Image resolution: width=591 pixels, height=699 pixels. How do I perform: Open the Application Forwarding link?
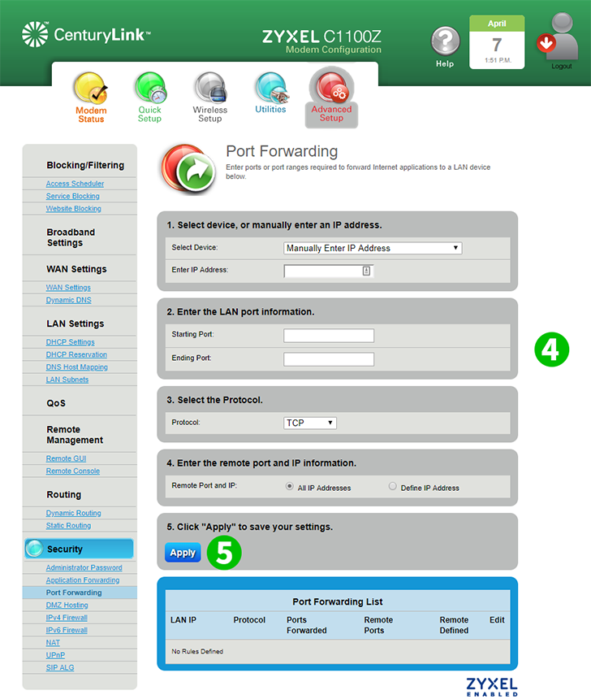82,580
